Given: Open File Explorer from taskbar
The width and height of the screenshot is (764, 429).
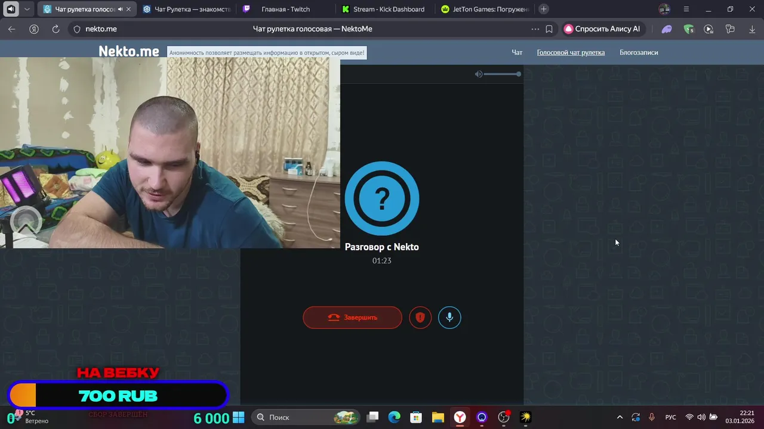Looking at the screenshot, I should click(x=438, y=417).
